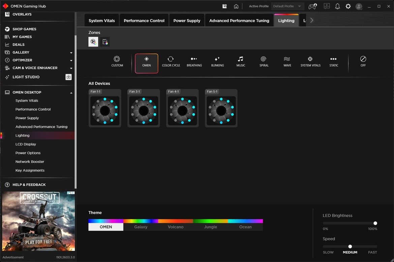This screenshot has width=394, height=262.
Task: Select the Volcano theme
Action: (176, 225)
